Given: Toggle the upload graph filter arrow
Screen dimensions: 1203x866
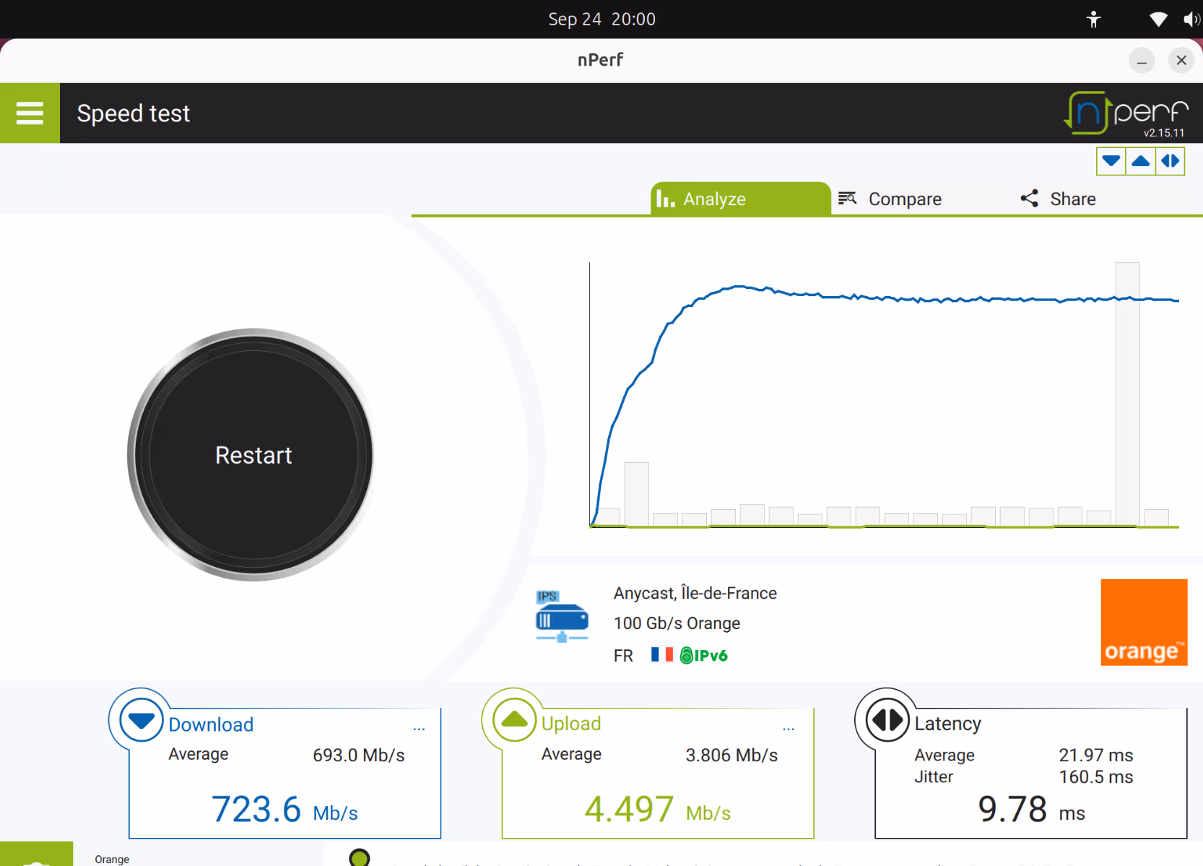Looking at the screenshot, I should [1141, 161].
